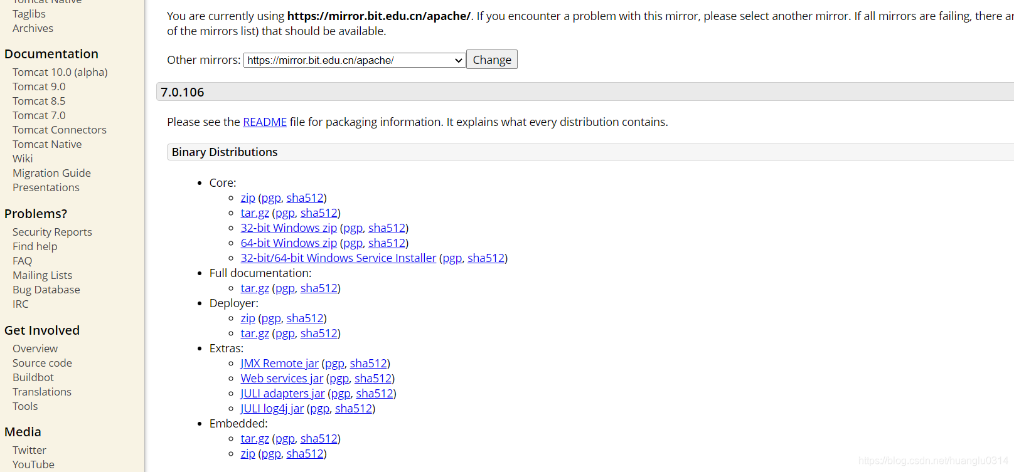Open pgp for Deployer zip
Viewport: 1014px width, 472px height.
[271, 318]
